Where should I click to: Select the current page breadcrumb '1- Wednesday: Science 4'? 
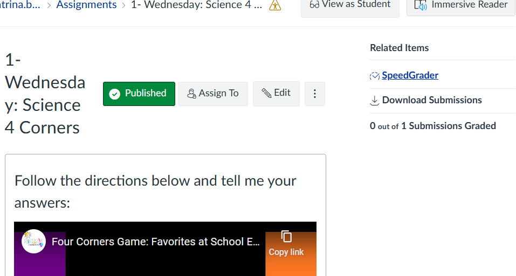tap(196, 5)
